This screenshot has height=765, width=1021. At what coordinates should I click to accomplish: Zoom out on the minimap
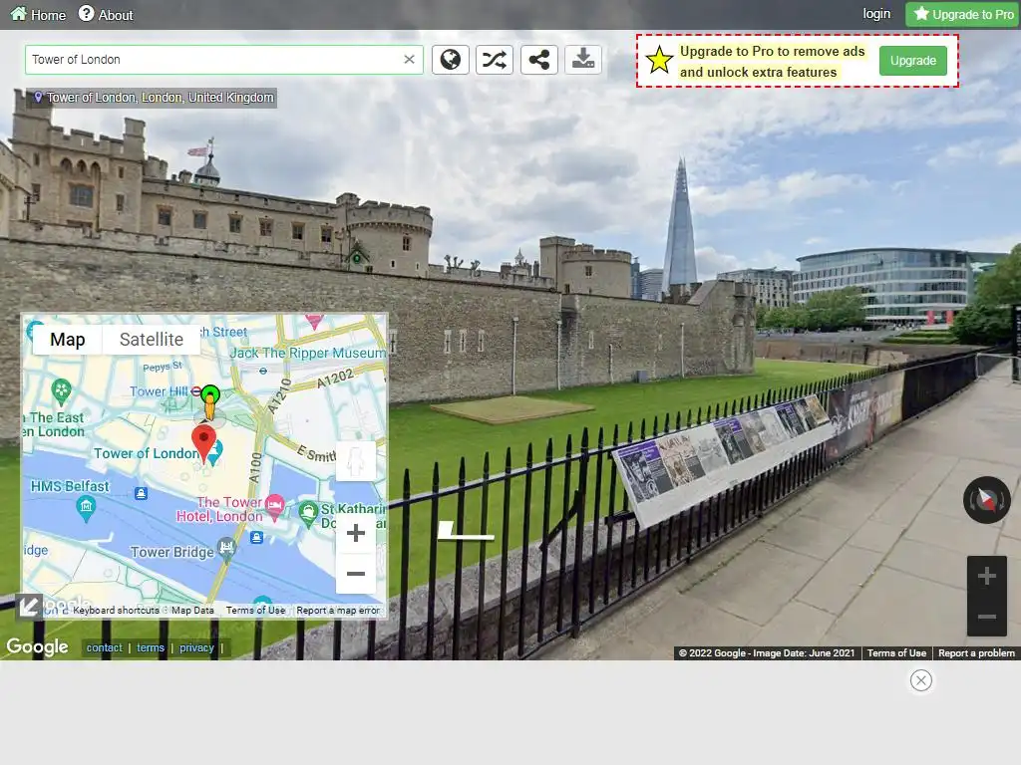(x=356, y=574)
